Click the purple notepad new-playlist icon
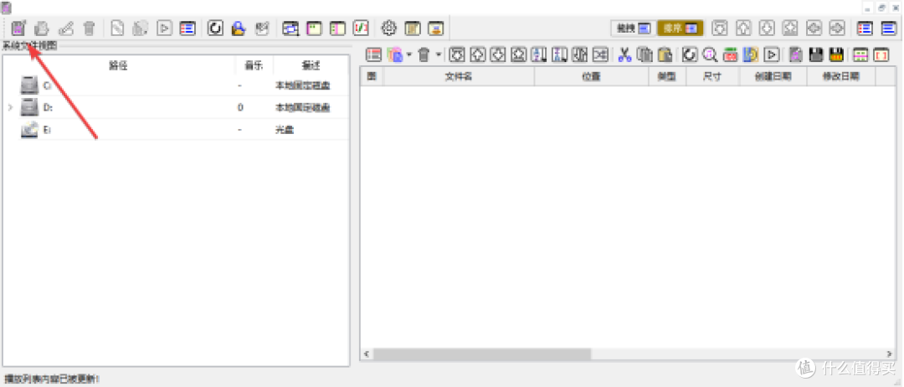Viewport: 904px width, 387px height. pyautogui.click(x=19, y=28)
